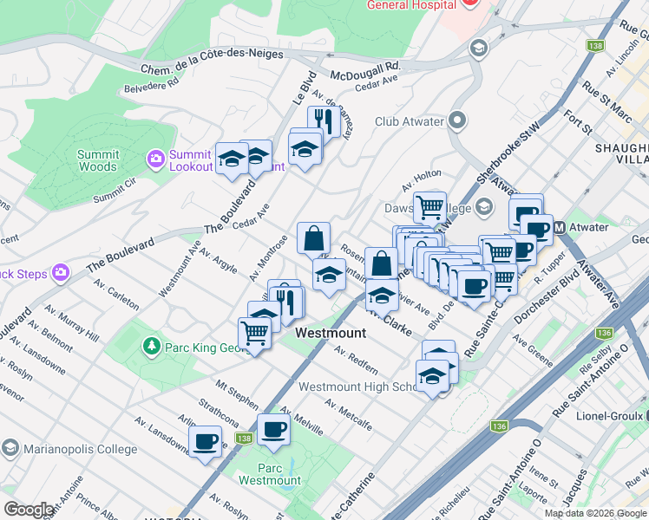Click the Marianopolis College label
This screenshot has width=649, height=520.
point(81,449)
